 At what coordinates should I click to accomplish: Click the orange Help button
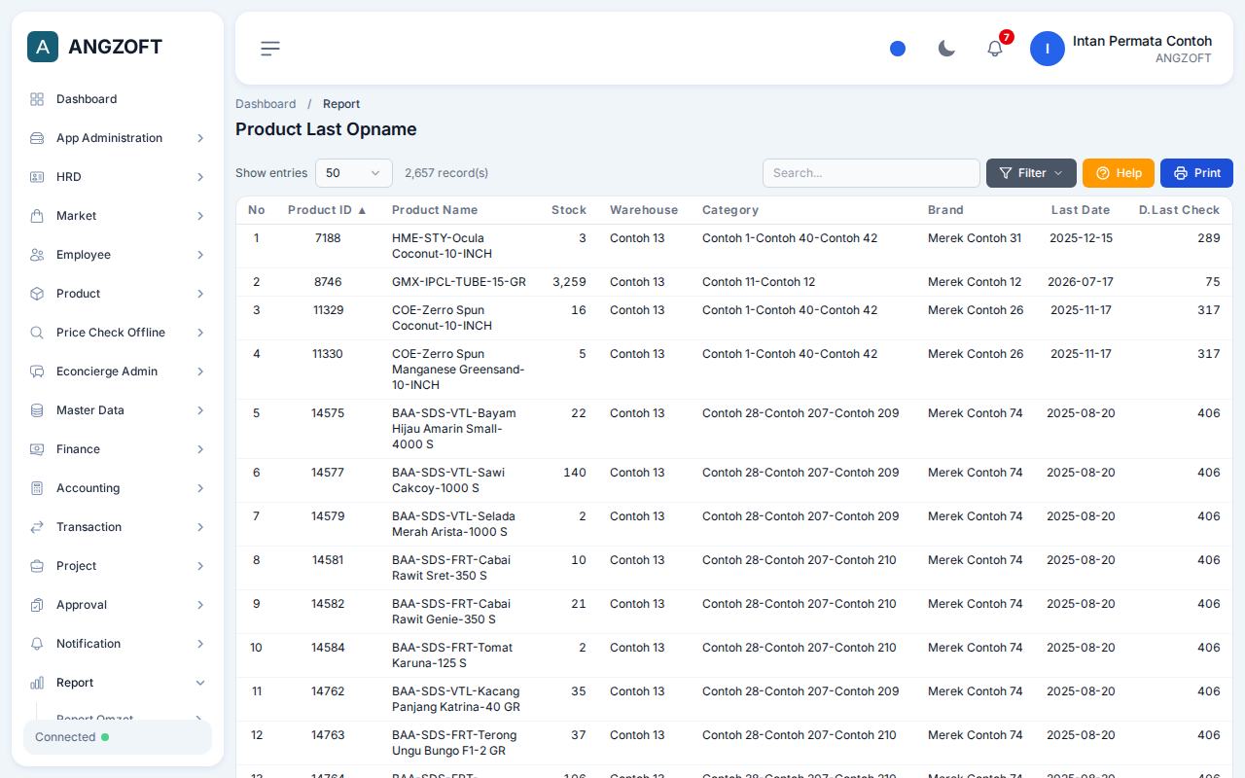(1119, 173)
